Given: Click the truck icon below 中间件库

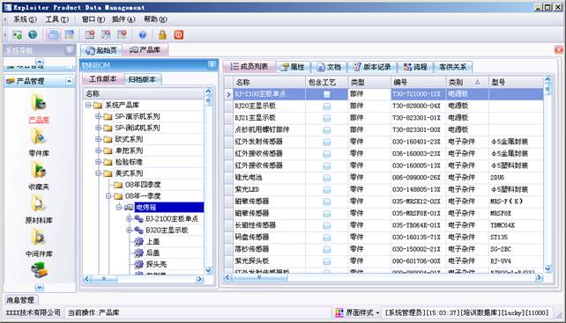Looking at the screenshot, I should pyautogui.click(x=39, y=270).
